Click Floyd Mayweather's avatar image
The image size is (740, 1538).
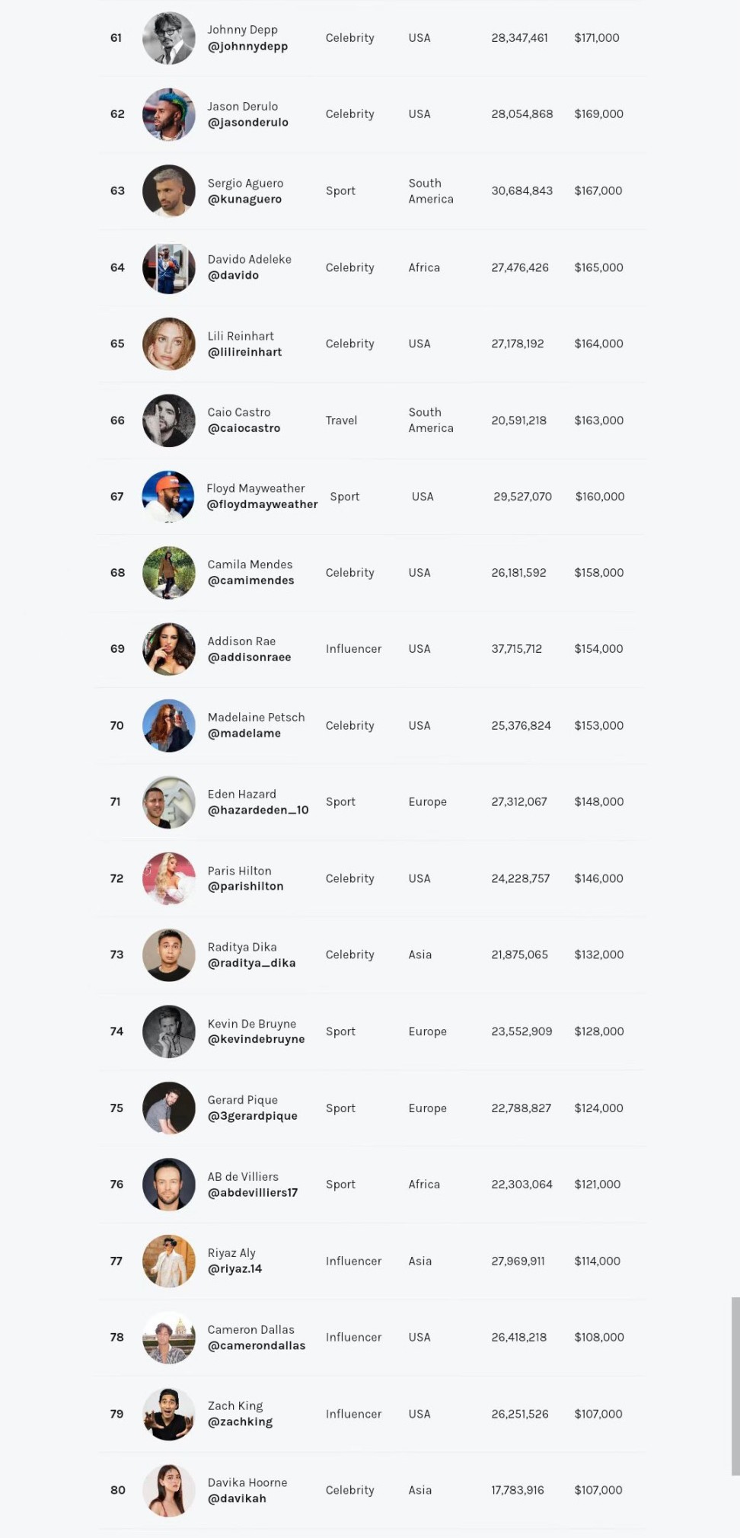coord(169,497)
